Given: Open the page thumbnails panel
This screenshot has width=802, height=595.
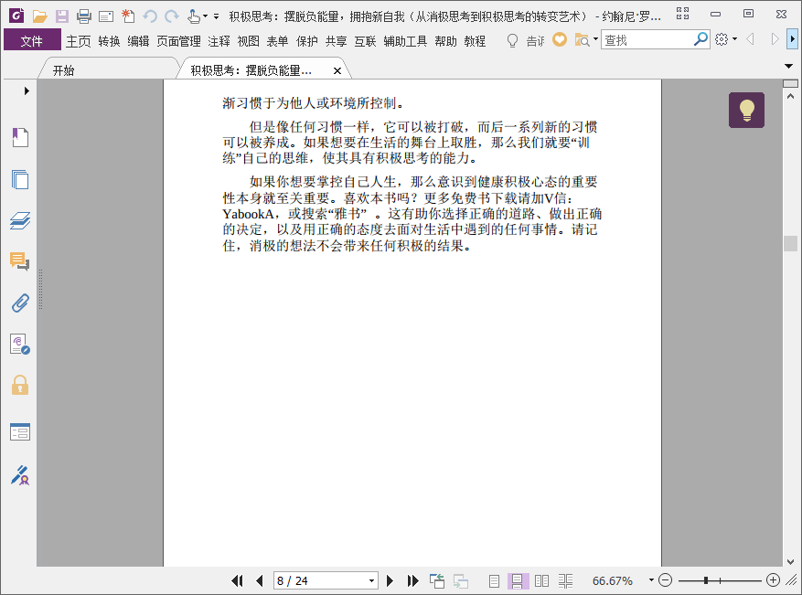Looking at the screenshot, I should 20,179.
